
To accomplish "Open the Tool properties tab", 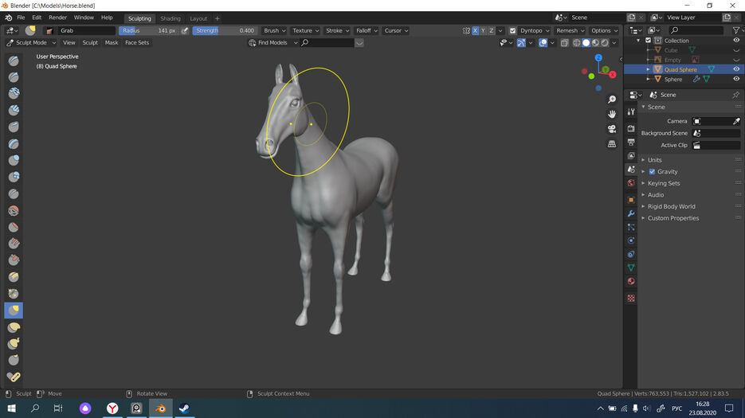I will (x=631, y=111).
